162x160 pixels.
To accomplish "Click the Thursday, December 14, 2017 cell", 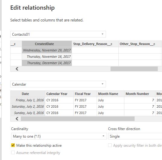I will tap(47, 63).
